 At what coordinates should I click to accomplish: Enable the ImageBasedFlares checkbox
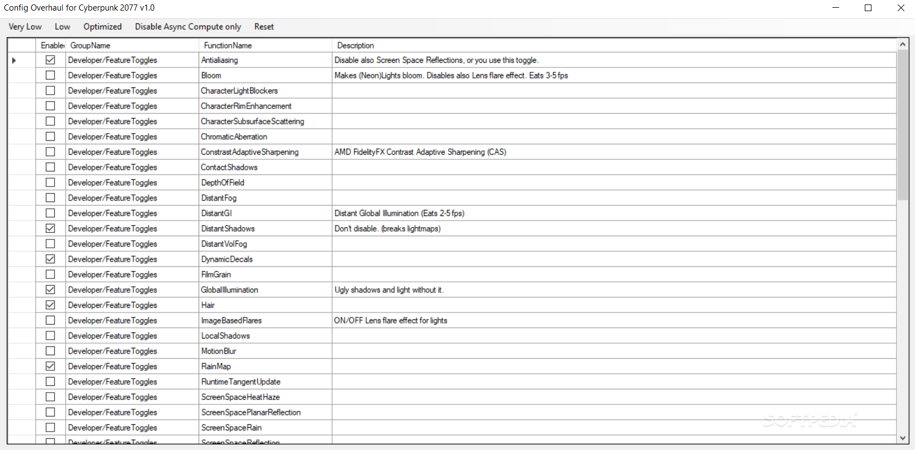pos(50,320)
